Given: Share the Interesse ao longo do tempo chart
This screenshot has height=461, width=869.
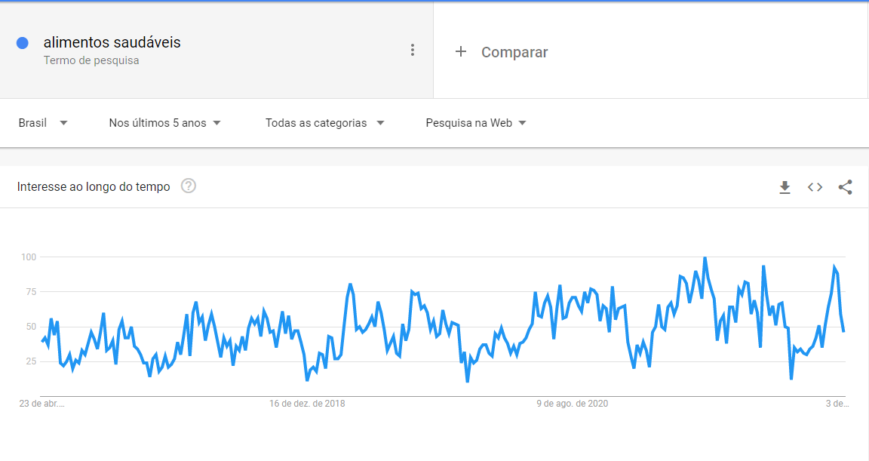Looking at the screenshot, I should [845, 187].
